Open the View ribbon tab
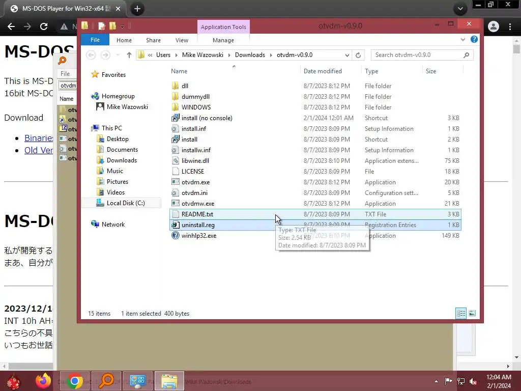This screenshot has height=391, width=521. point(182,40)
